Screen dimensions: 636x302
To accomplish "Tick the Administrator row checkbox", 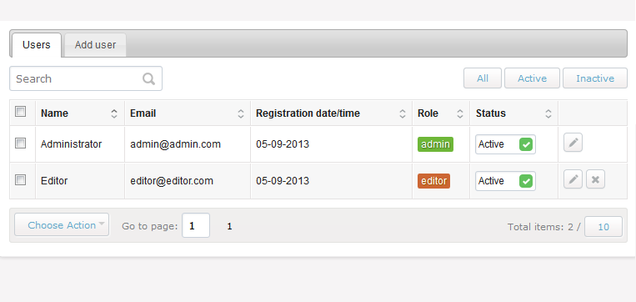I will pyautogui.click(x=20, y=143).
